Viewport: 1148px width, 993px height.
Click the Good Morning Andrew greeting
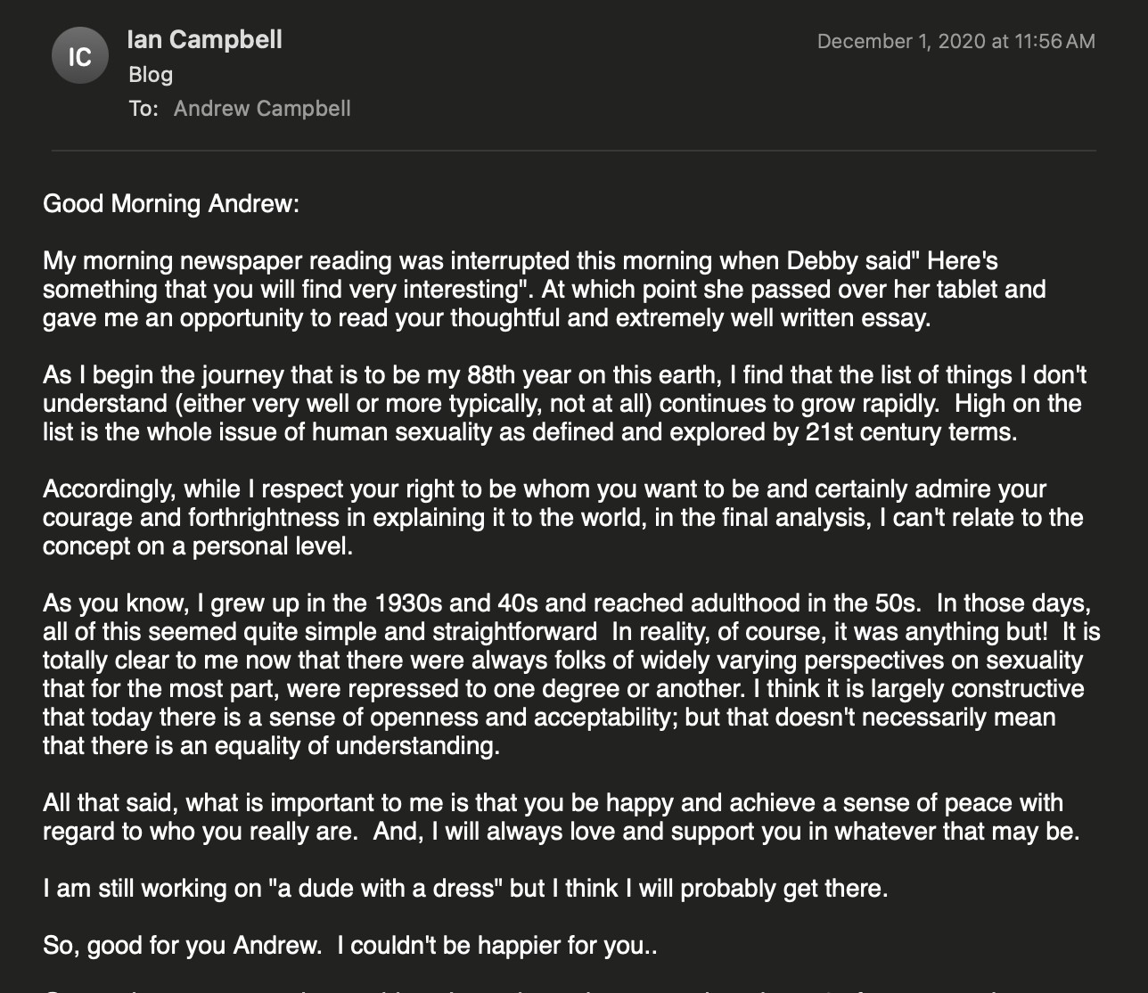click(x=171, y=203)
